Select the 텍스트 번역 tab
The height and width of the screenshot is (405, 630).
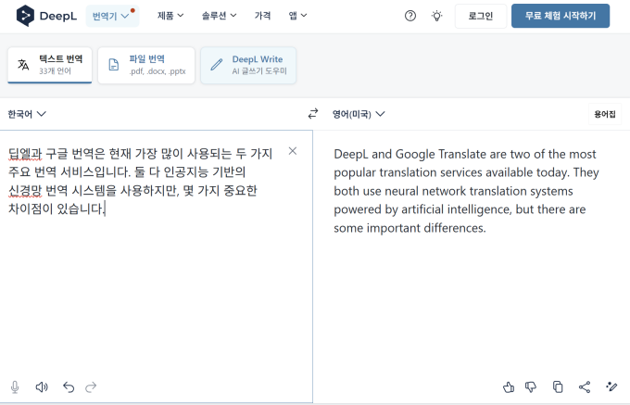coord(50,65)
